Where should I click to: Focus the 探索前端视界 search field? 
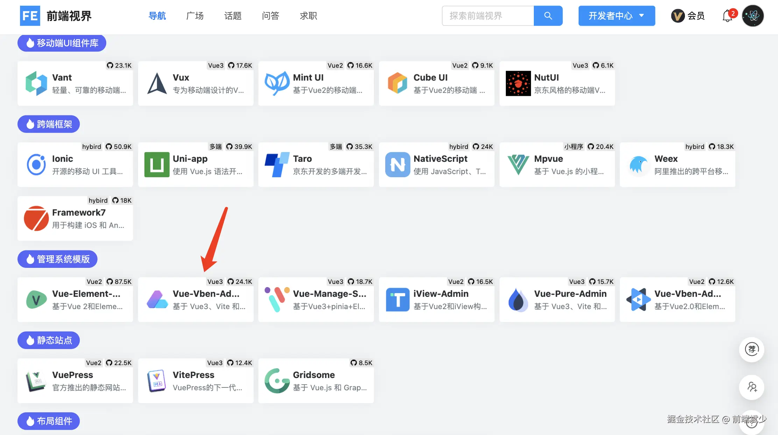tap(488, 16)
